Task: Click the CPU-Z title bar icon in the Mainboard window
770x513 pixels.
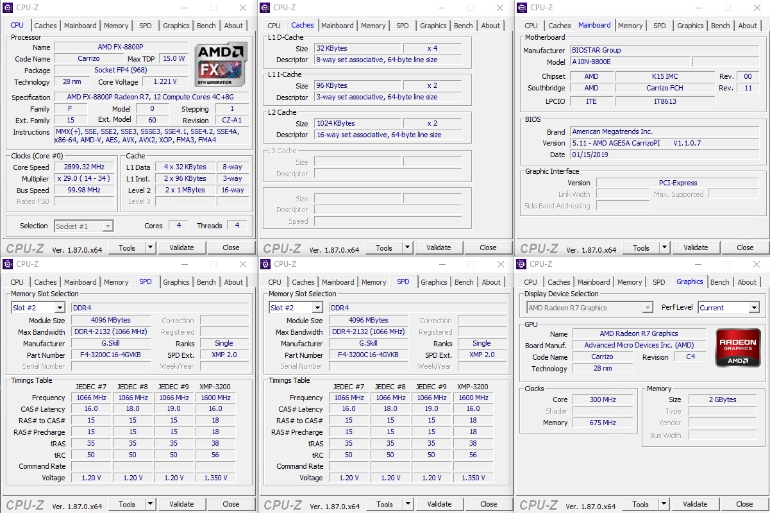Action: (x=522, y=8)
